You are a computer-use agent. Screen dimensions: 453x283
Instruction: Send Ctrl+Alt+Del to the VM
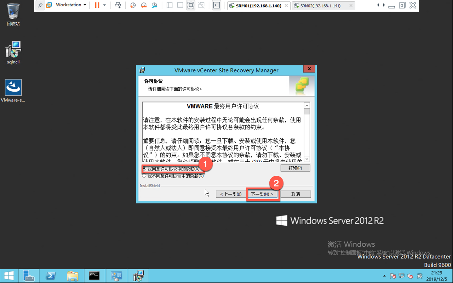(118, 5)
